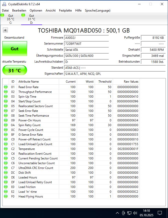Image resolution: width=168 pixels, height=218 pixels.
Task: Click the status icon for Head Flying Hours
Action: point(6,196)
